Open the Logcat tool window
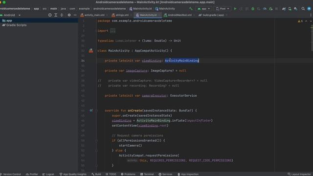The image size is (313, 176). tap(48, 174)
